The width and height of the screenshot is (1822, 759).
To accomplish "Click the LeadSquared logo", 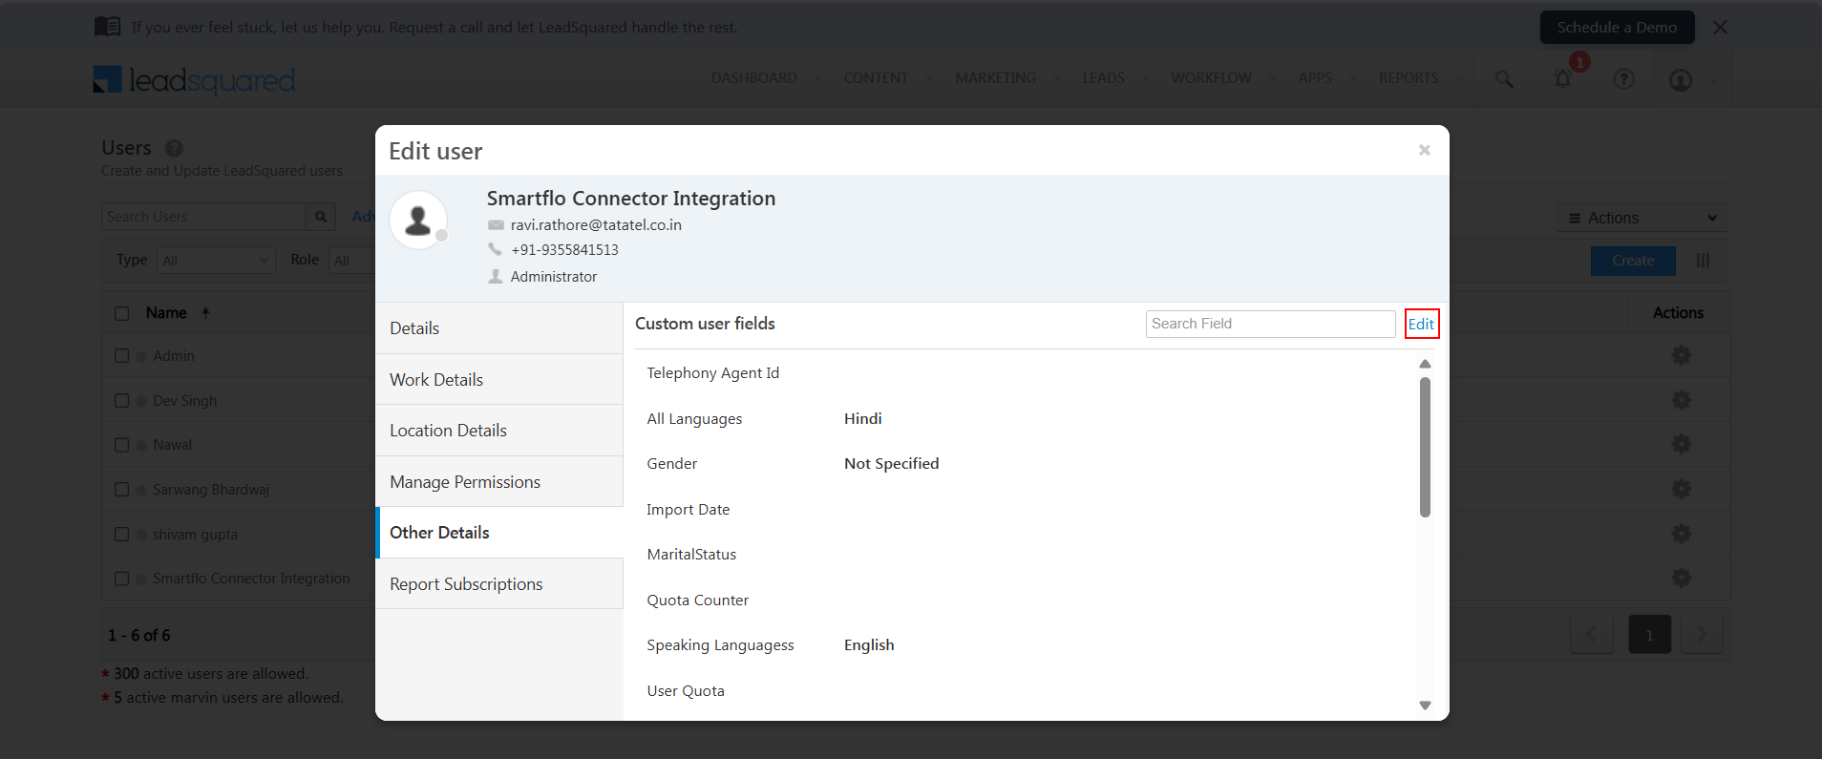I will [x=194, y=80].
